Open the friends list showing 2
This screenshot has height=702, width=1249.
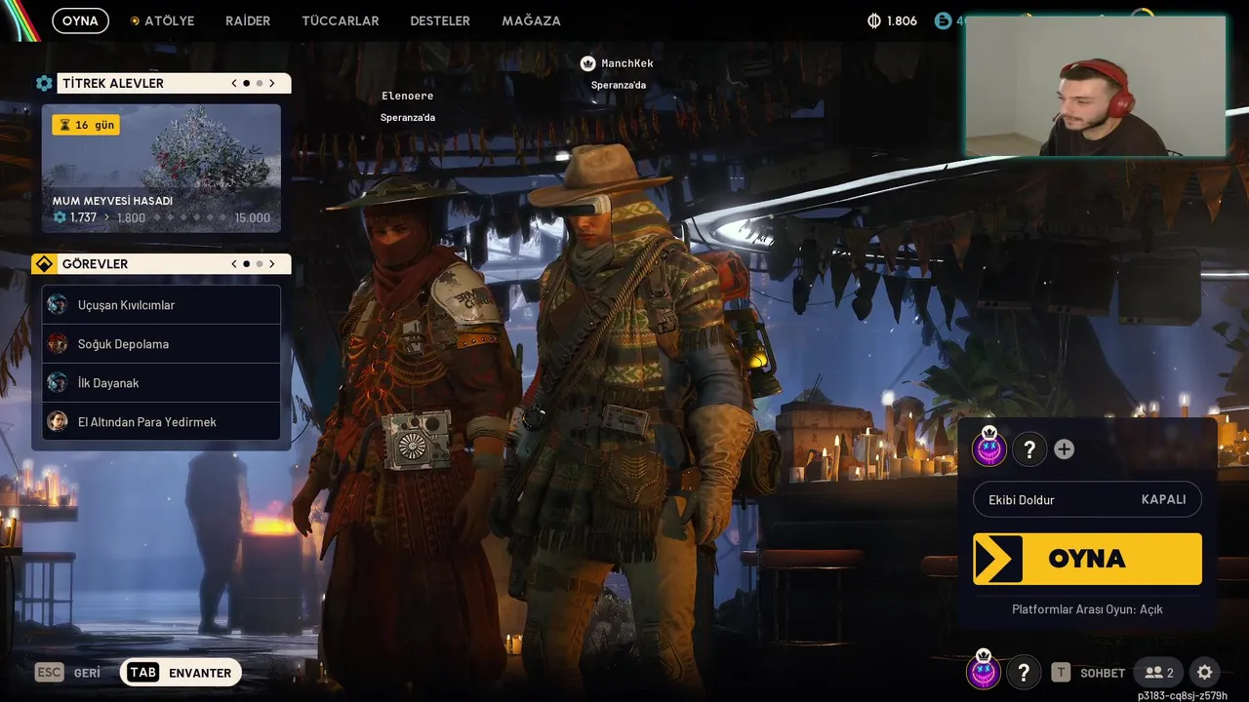pos(1159,673)
